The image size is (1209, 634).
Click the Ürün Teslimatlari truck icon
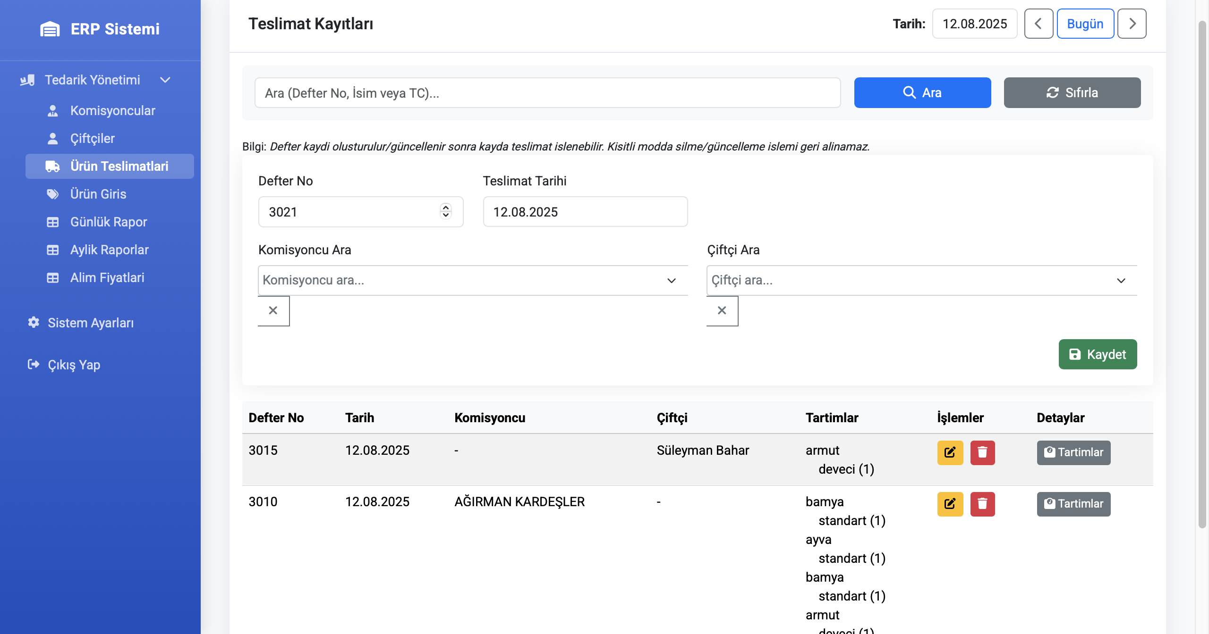(52, 167)
